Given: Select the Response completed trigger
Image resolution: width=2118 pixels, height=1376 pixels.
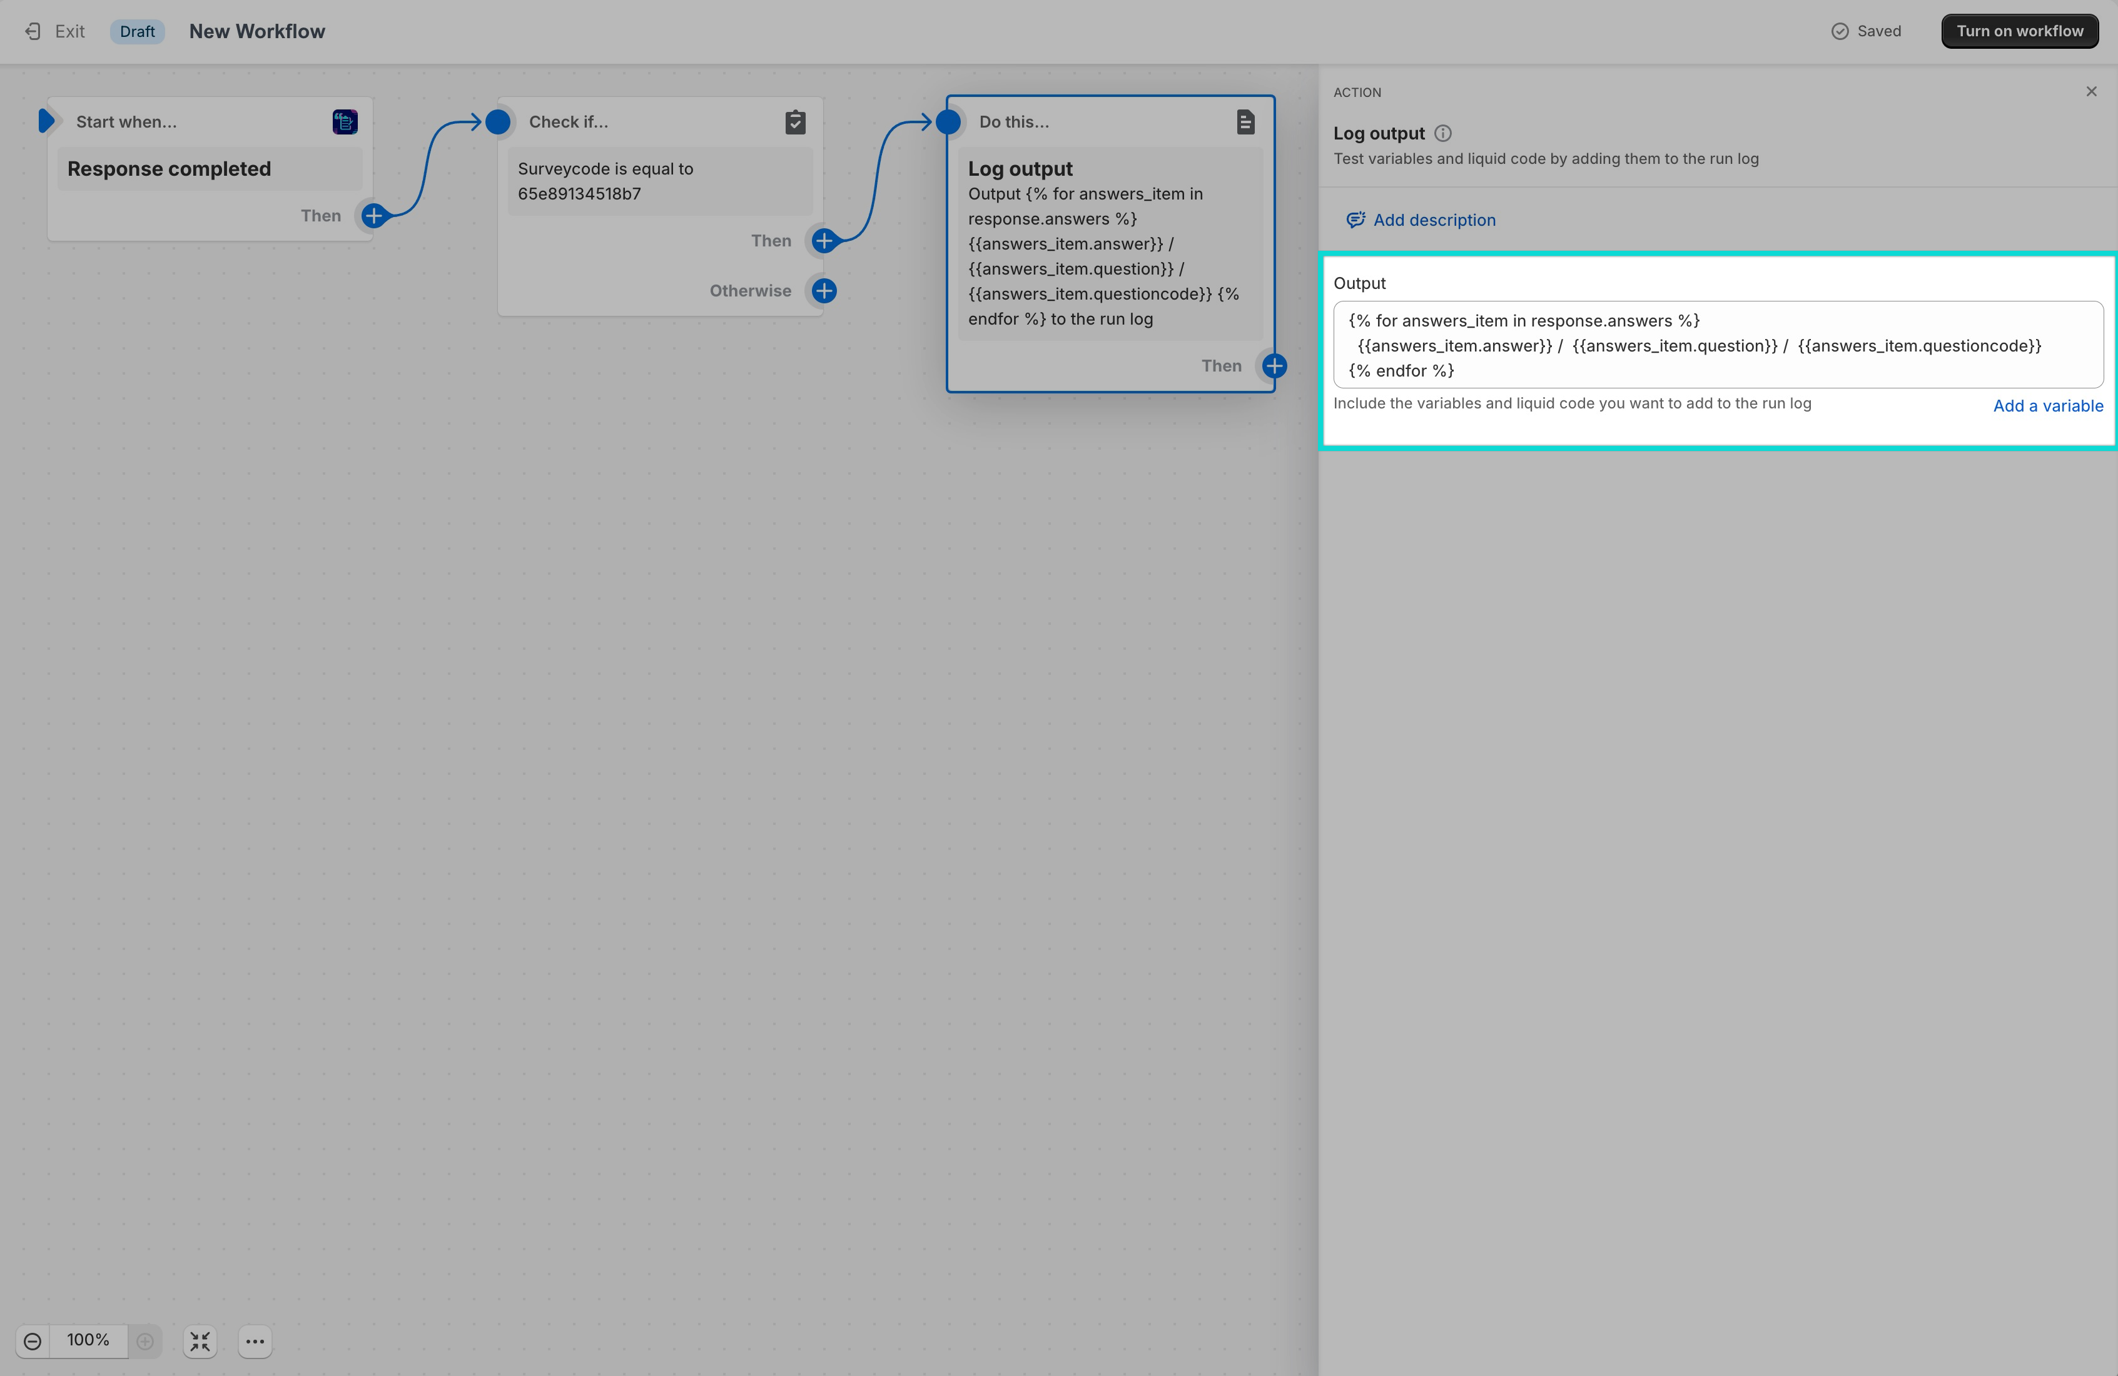Looking at the screenshot, I should 210,169.
